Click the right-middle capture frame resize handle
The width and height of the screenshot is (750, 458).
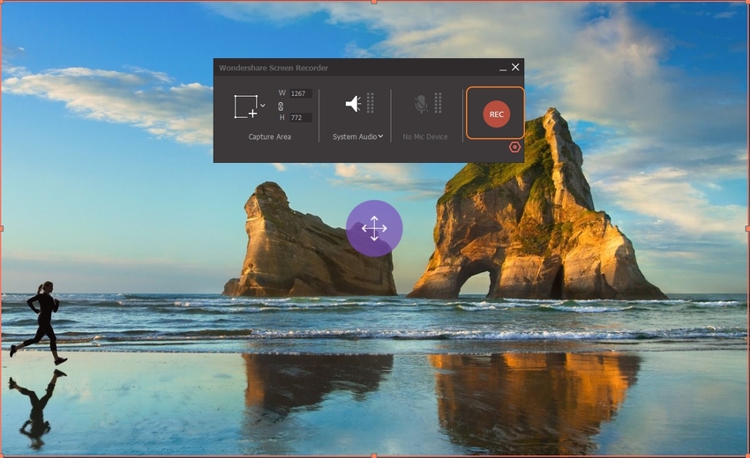click(747, 228)
